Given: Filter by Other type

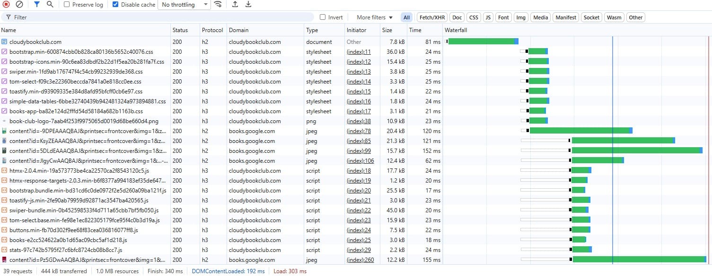Looking at the screenshot, I should pos(636,17).
